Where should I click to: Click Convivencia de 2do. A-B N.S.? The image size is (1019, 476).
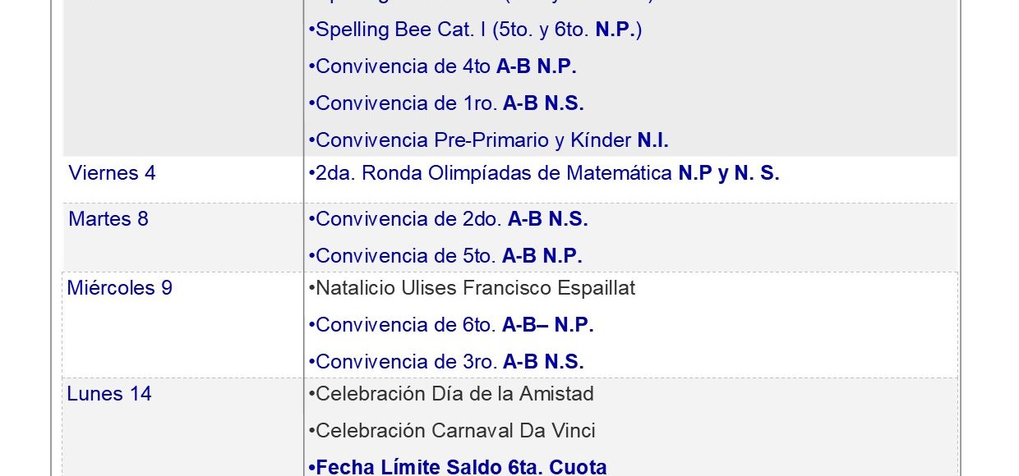pyautogui.click(x=448, y=219)
